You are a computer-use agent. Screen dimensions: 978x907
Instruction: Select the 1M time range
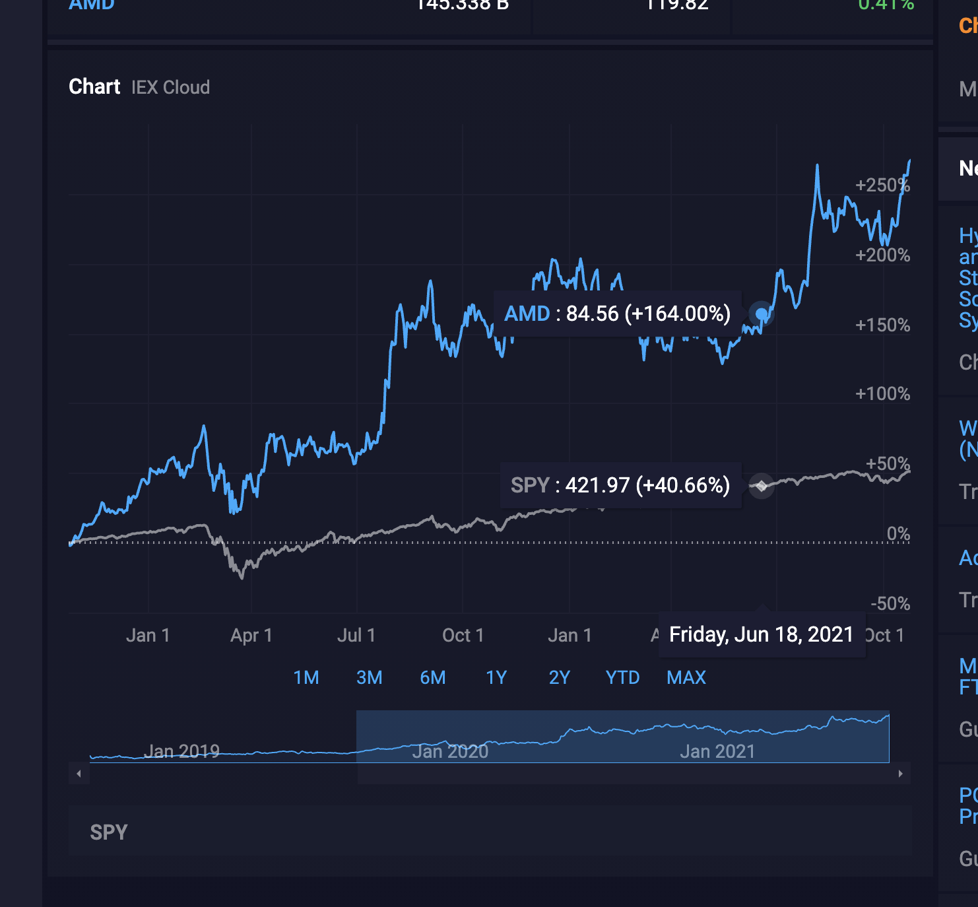[306, 677]
